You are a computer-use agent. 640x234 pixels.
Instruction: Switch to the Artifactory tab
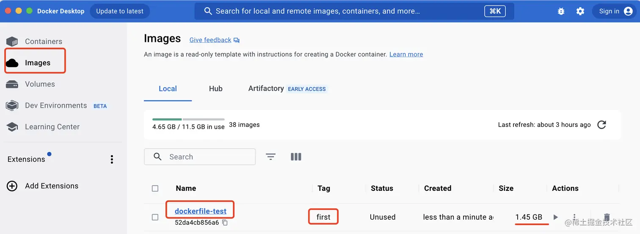click(x=266, y=88)
